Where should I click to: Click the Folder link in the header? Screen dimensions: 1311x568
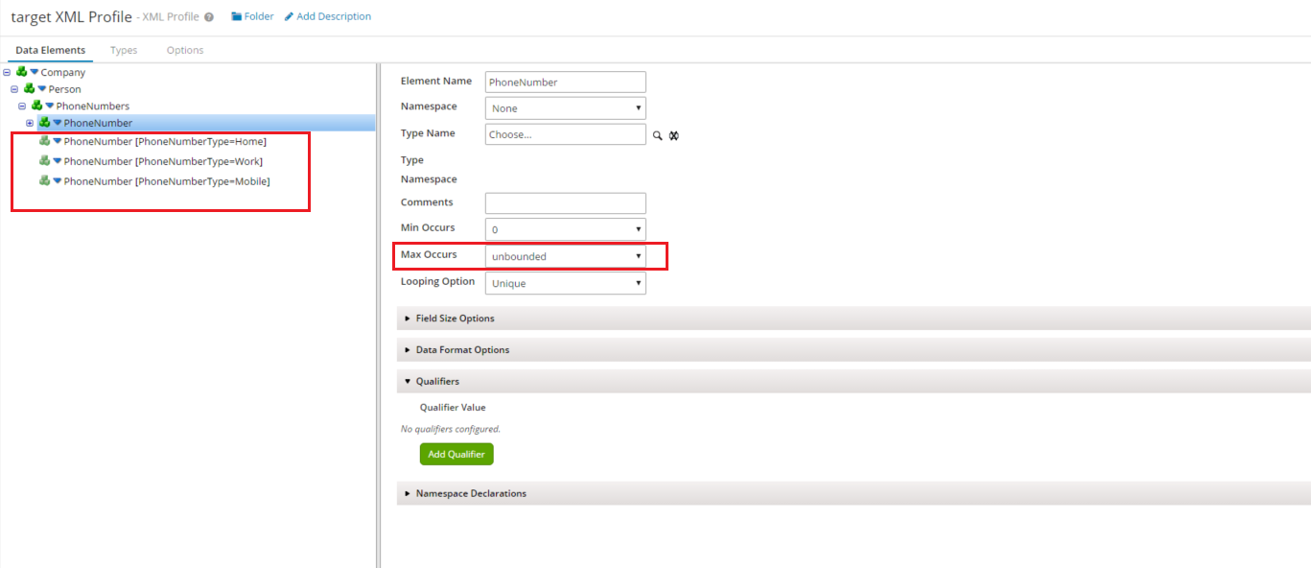pyautogui.click(x=257, y=15)
